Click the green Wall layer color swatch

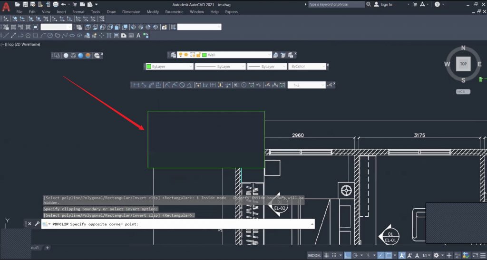point(205,55)
